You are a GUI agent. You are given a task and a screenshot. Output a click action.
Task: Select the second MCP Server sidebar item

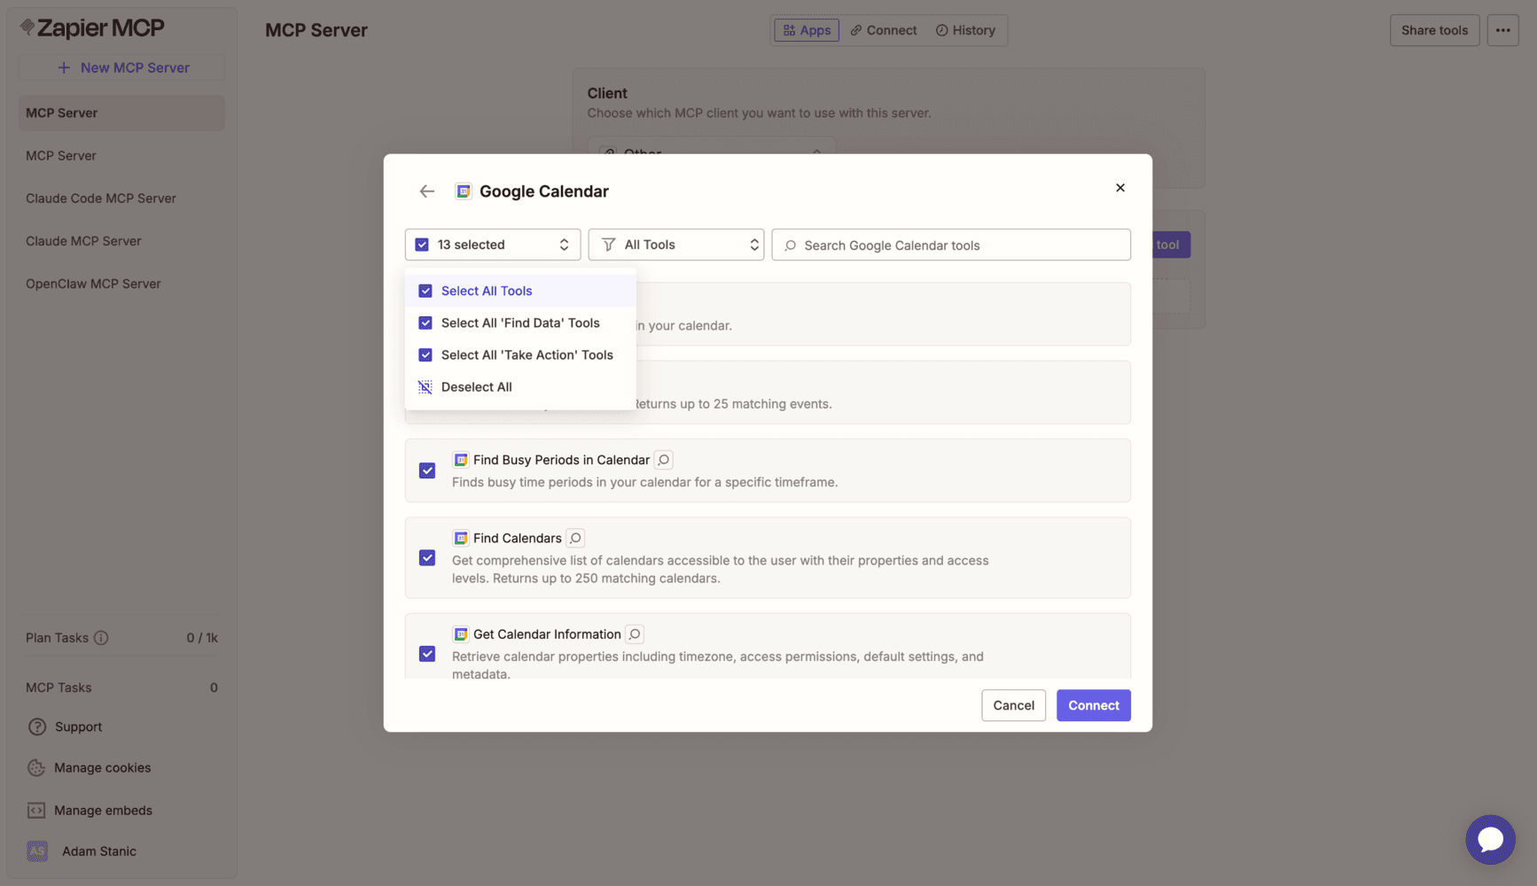[x=122, y=156]
